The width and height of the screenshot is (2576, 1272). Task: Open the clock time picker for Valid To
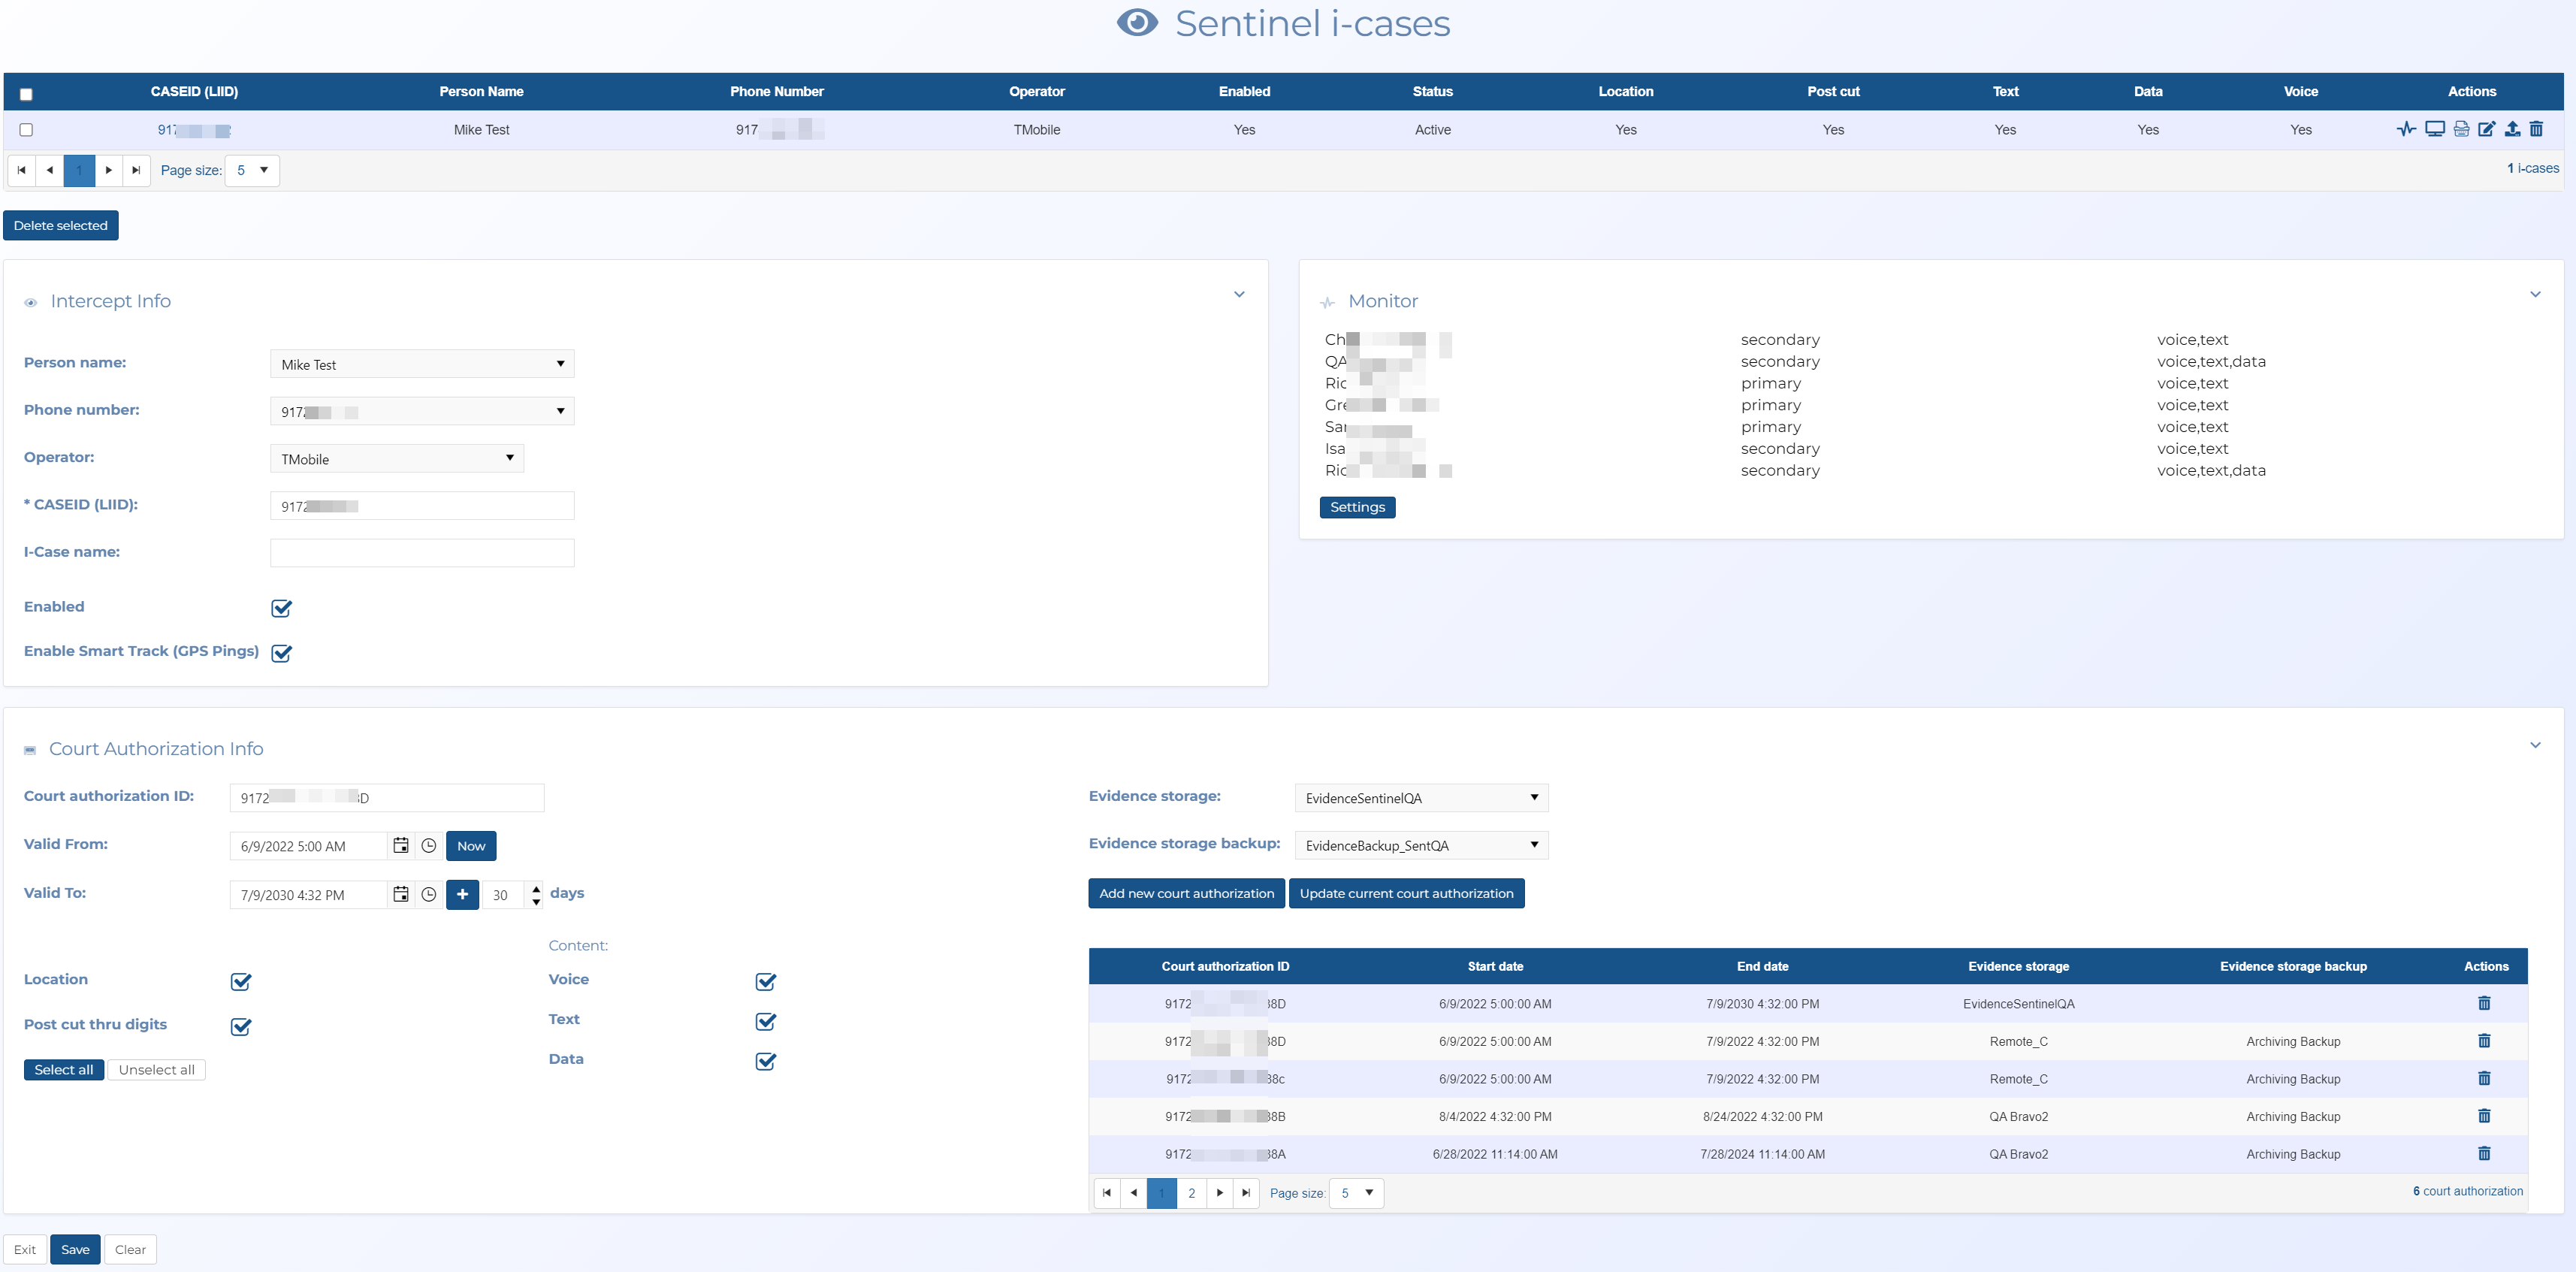pos(429,894)
